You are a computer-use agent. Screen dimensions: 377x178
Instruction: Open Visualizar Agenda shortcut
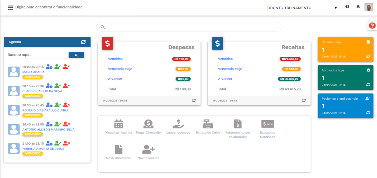pos(118,124)
